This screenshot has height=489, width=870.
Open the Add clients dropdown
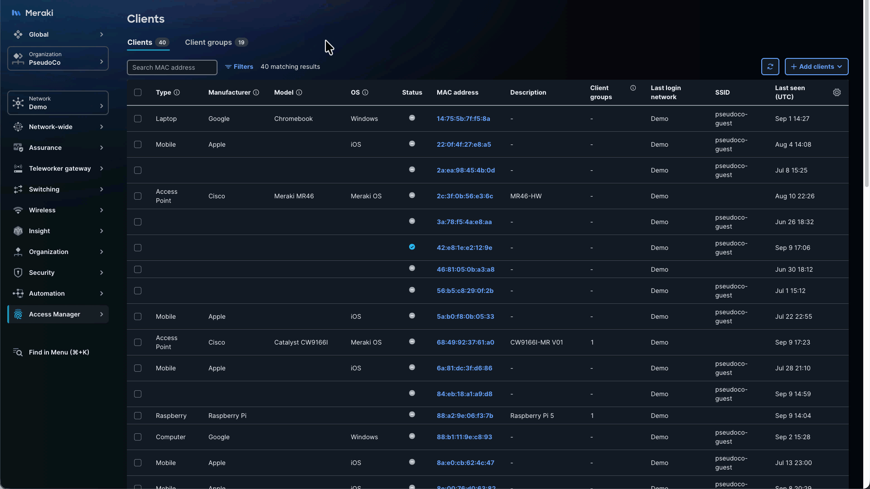(816, 67)
